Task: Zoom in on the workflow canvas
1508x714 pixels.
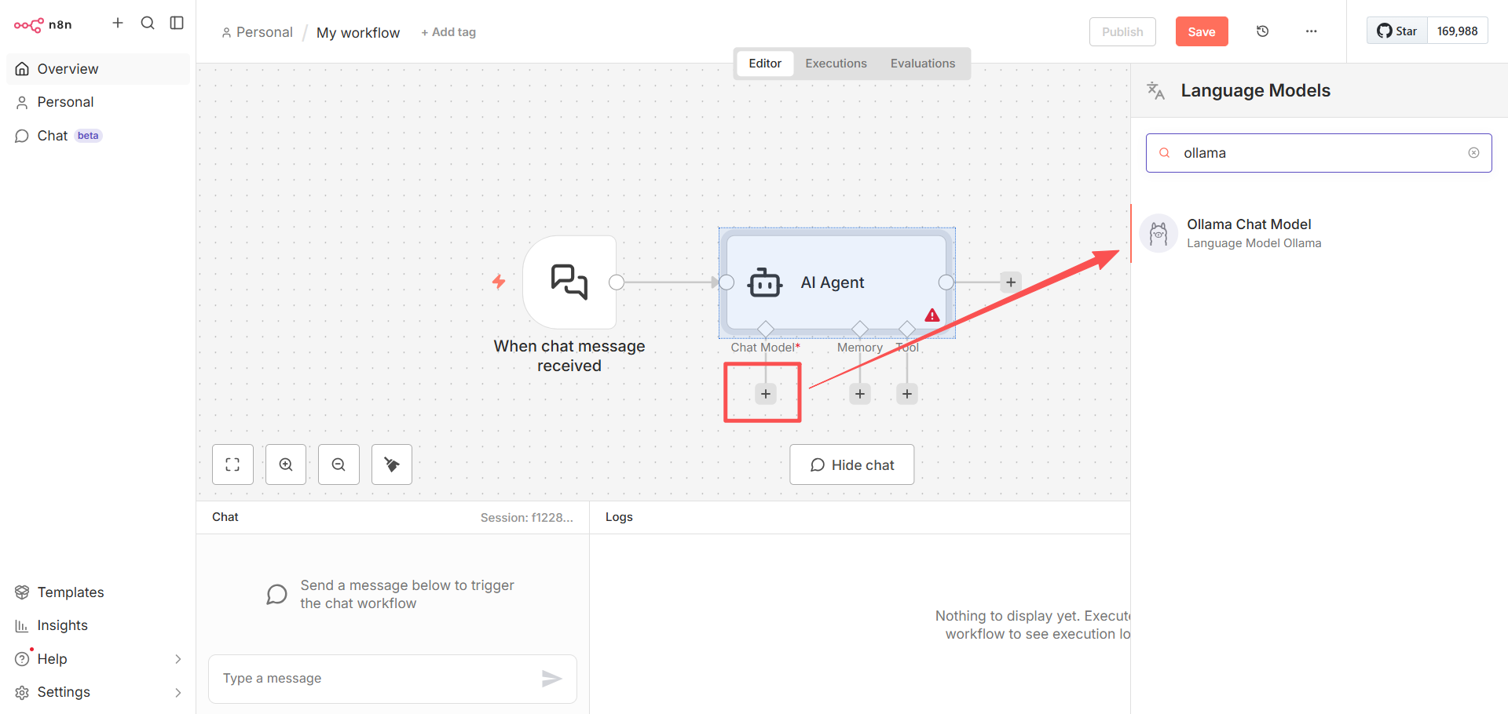Action: click(x=286, y=464)
